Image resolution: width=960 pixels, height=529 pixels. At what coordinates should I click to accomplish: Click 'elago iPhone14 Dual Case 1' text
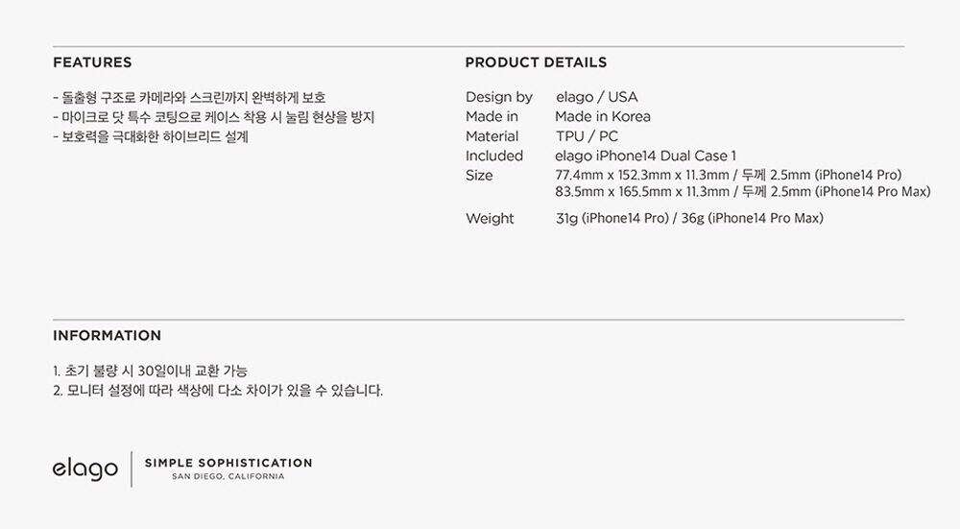646,156
